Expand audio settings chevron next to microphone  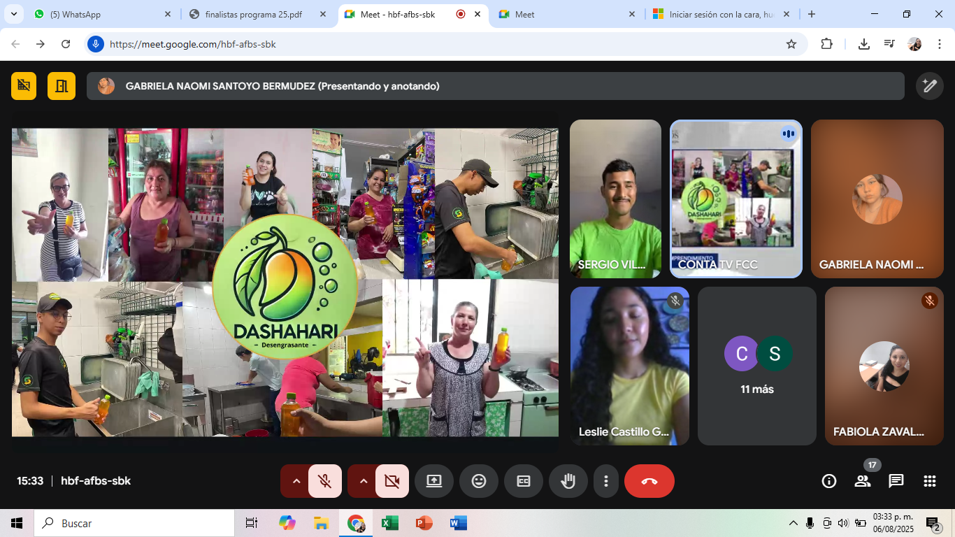tap(296, 481)
